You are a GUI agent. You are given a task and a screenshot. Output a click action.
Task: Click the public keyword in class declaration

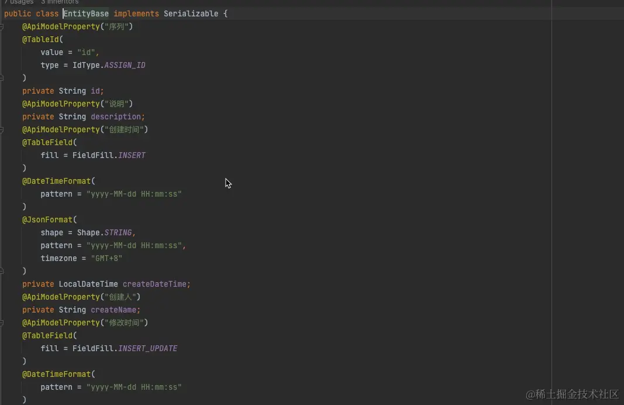18,13
